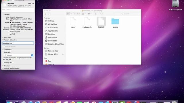Expand the More Info section
Viewport: 184px width, 103px height.
click(3, 37)
